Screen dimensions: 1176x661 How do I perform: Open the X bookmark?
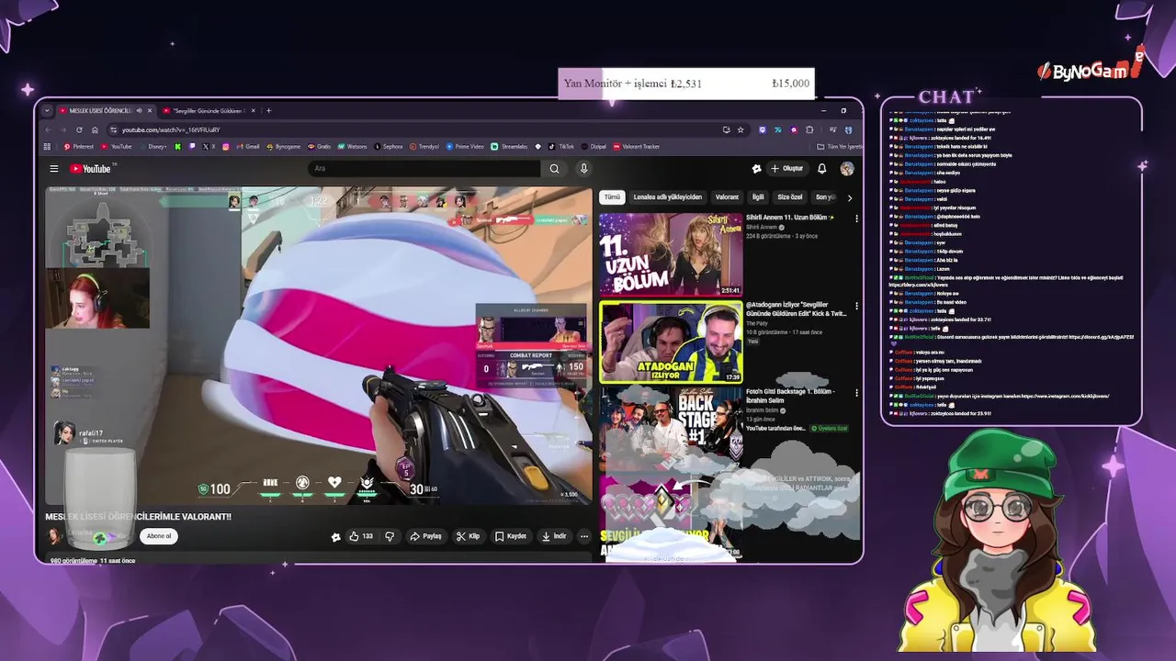tap(209, 147)
